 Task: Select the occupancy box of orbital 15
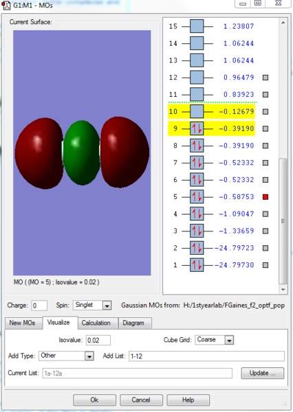click(x=197, y=26)
